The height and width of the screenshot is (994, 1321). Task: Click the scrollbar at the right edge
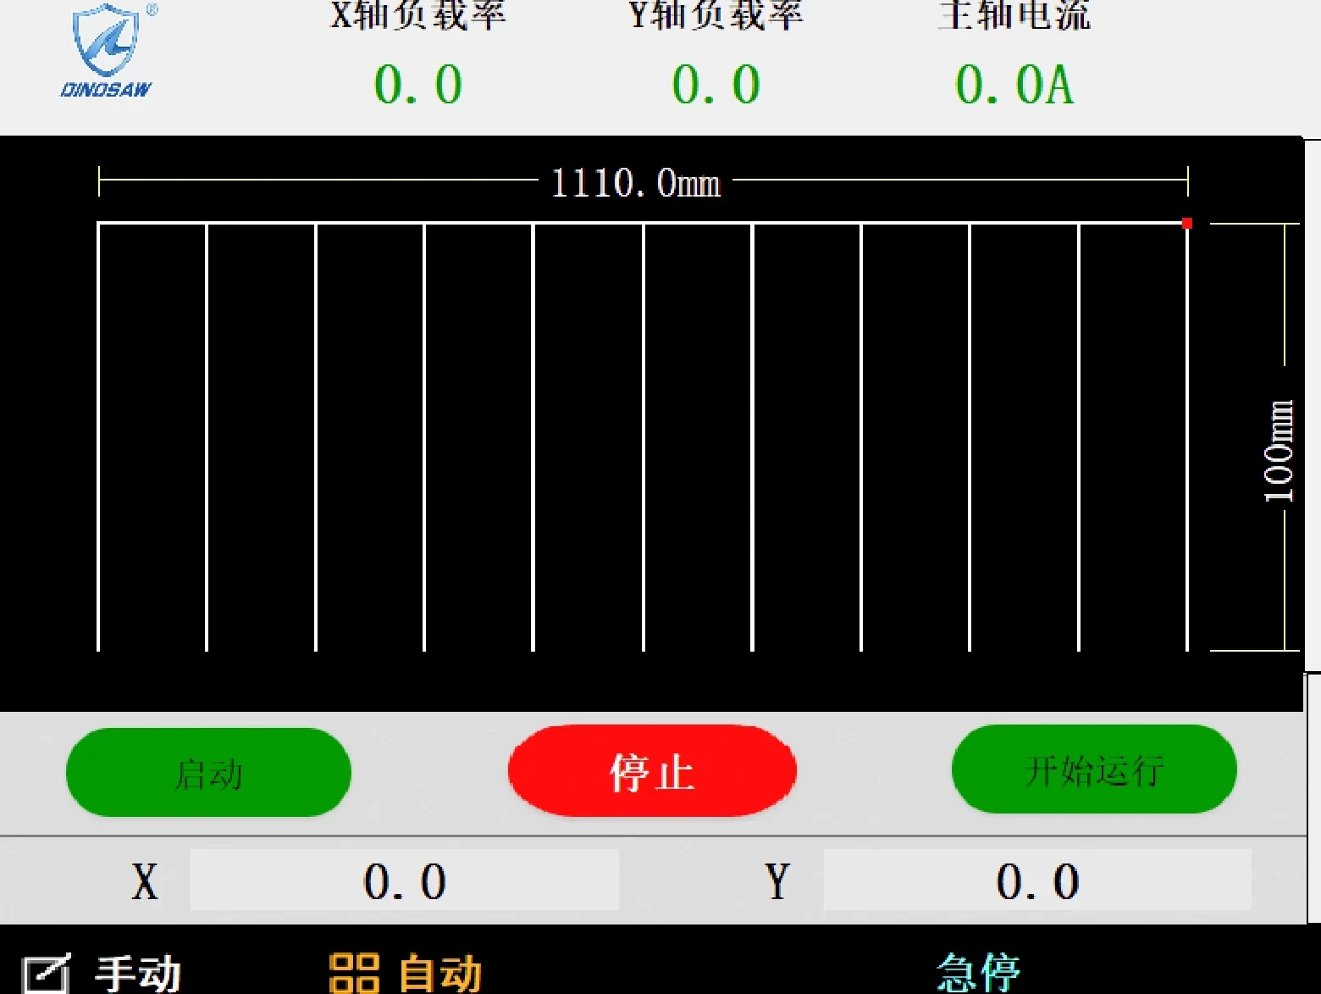coord(1313,407)
